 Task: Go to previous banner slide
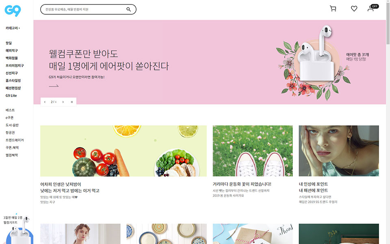pos(45,102)
